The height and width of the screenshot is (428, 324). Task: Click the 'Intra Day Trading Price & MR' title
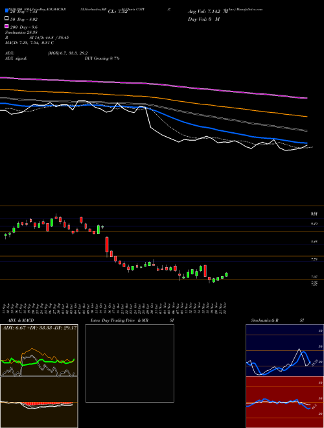(119, 320)
